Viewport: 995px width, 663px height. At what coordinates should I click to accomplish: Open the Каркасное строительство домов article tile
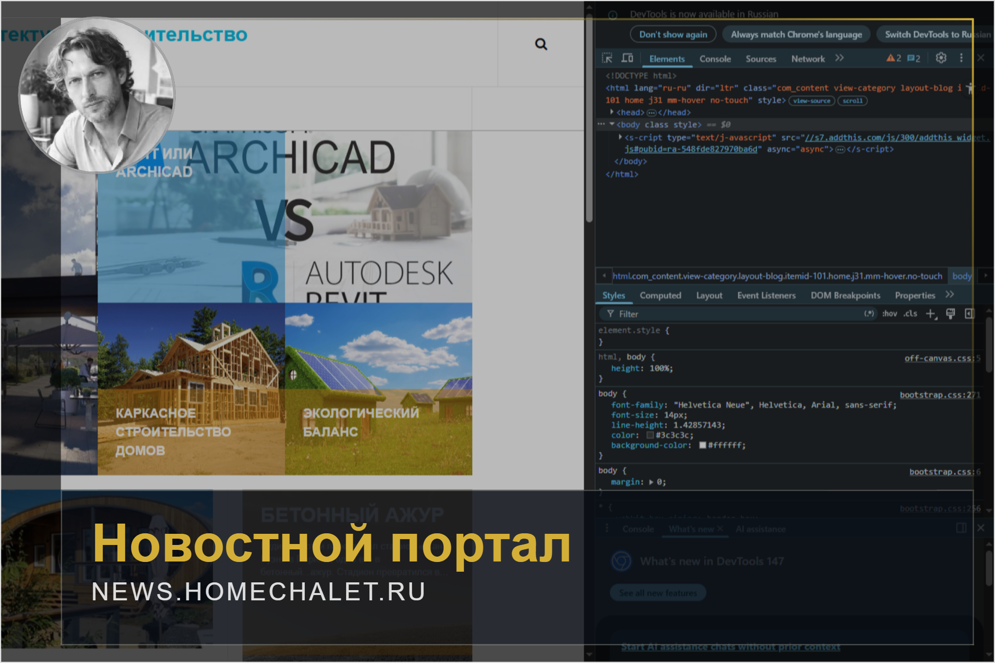191,389
